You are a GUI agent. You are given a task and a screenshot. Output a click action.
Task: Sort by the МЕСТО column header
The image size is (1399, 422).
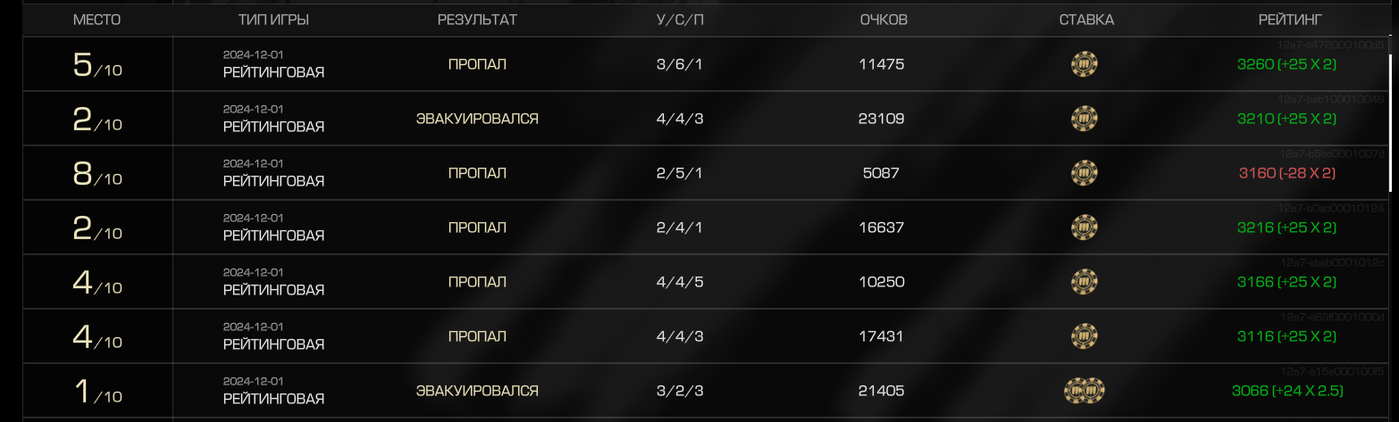tap(96, 20)
